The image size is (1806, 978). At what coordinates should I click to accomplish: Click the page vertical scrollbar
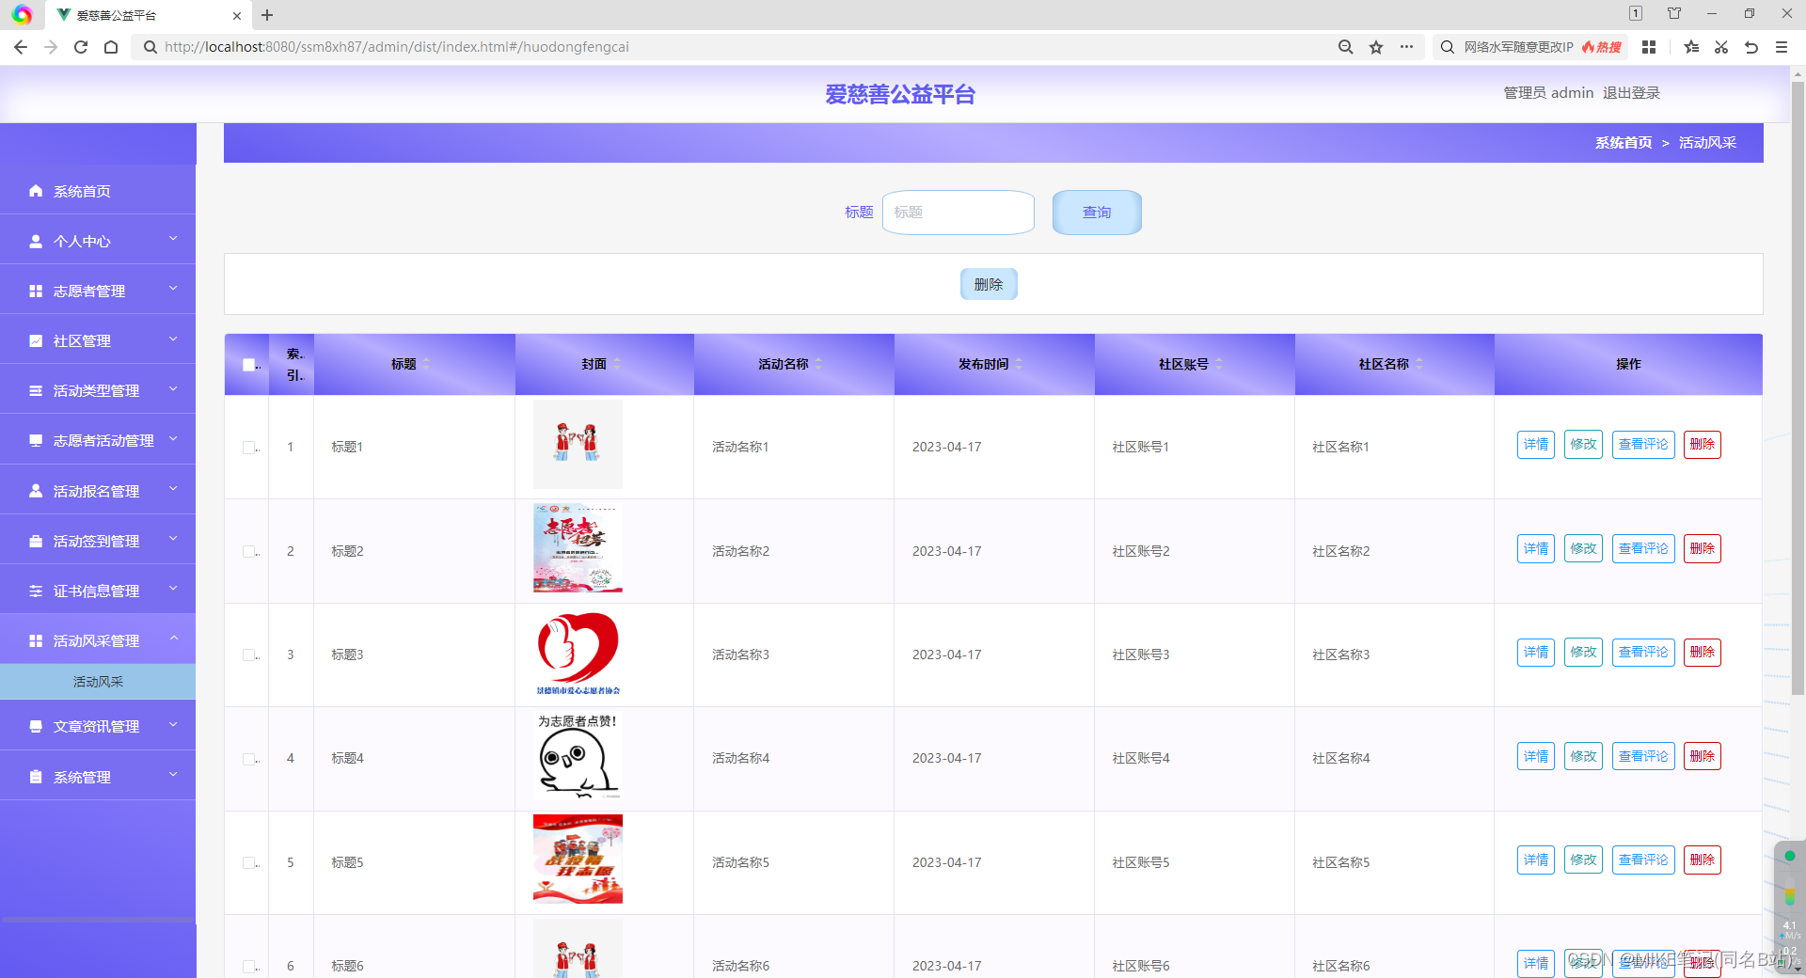pyautogui.click(x=1798, y=389)
